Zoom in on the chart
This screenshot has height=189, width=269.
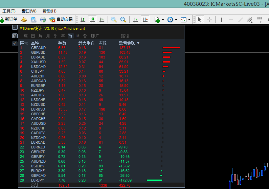(x=113, y=20)
